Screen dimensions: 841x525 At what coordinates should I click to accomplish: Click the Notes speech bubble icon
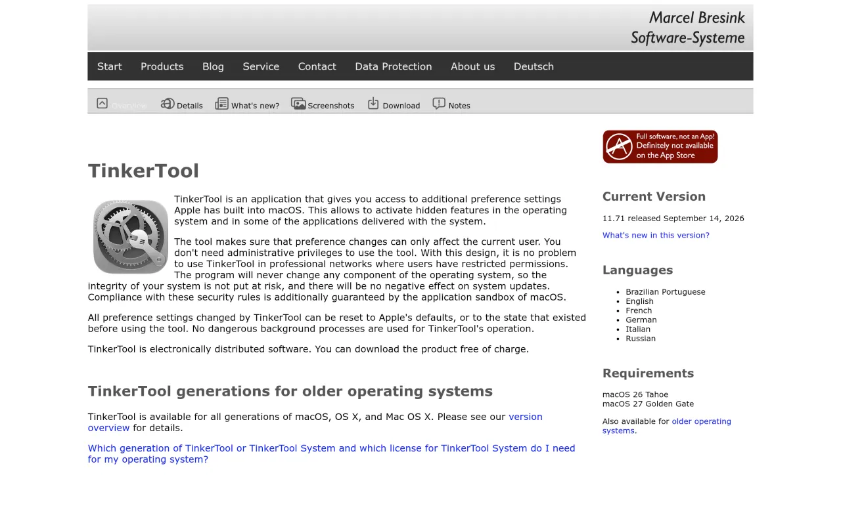pyautogui.click(x=439, y=104)
